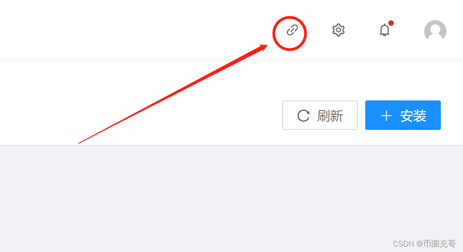Click the tip of the red arrow
The width and height of the screenshot is (463, 252).
(266, 46)
